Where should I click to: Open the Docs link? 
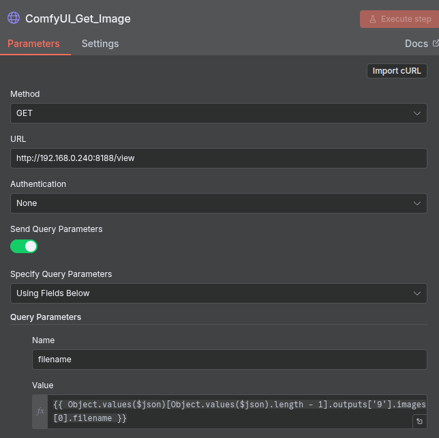(417, 44)
